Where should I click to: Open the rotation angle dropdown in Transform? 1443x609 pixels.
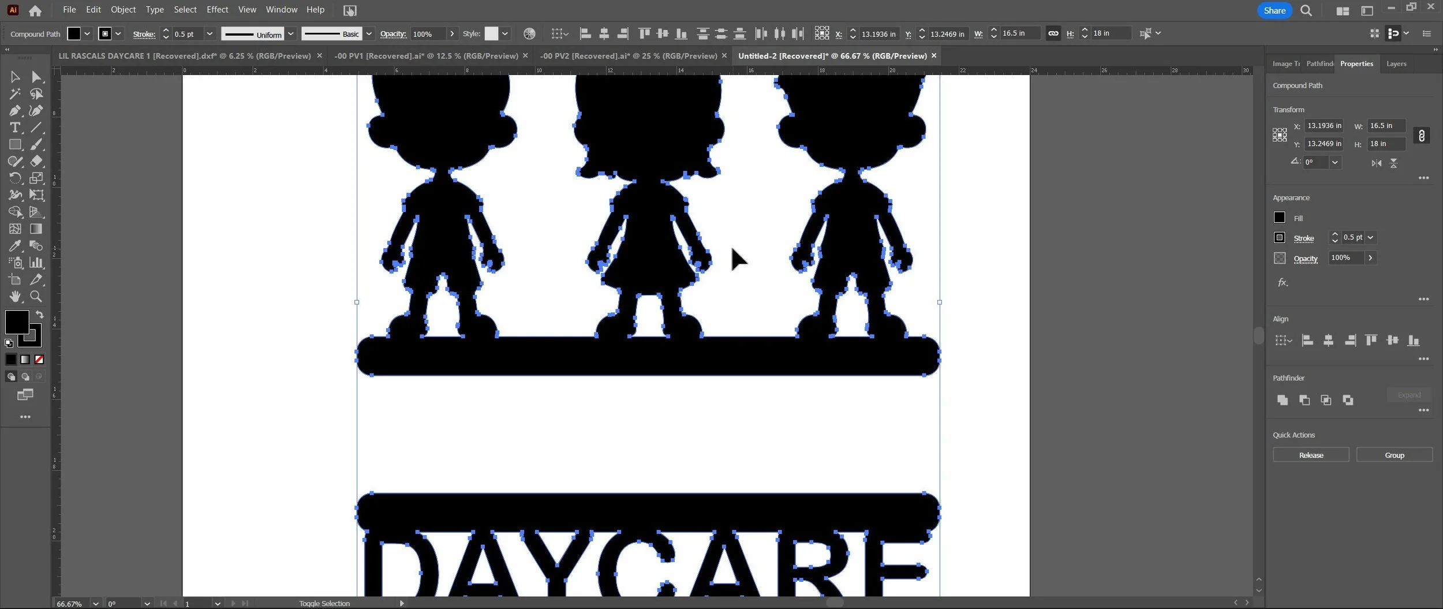pyautogui.click(x=1334, y=163)
